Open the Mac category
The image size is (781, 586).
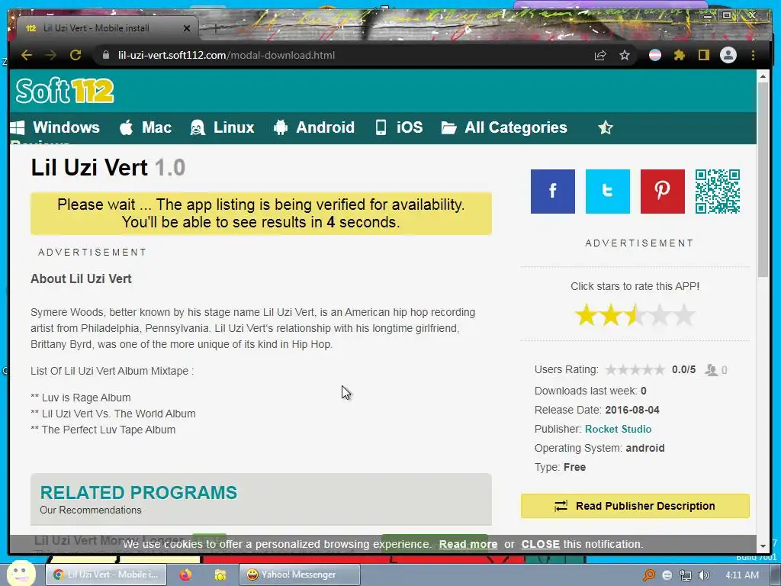[146, 127]
